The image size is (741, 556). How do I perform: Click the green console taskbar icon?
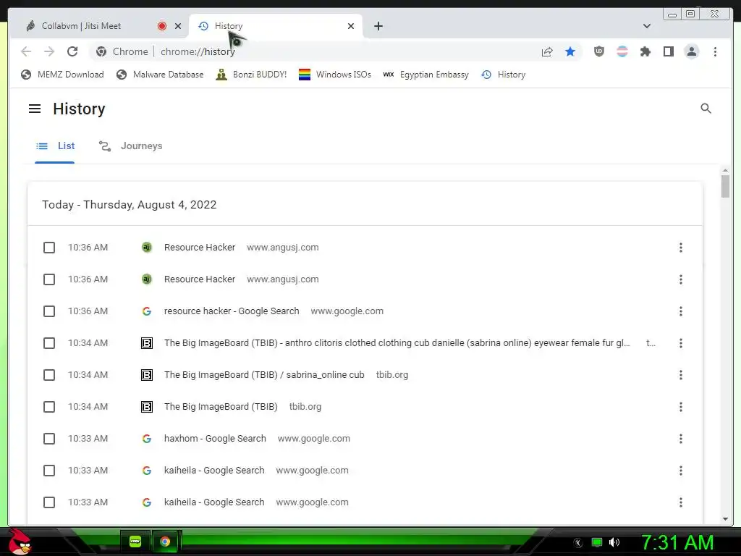[135, 542]
